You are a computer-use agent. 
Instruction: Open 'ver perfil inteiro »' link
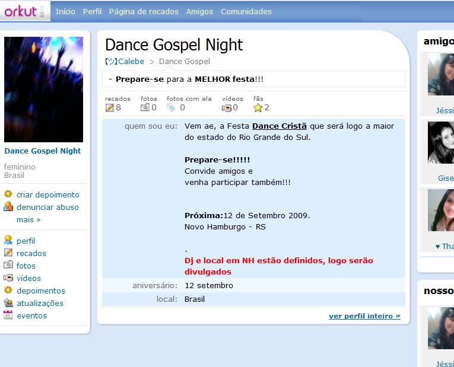[x=364, y=316]
